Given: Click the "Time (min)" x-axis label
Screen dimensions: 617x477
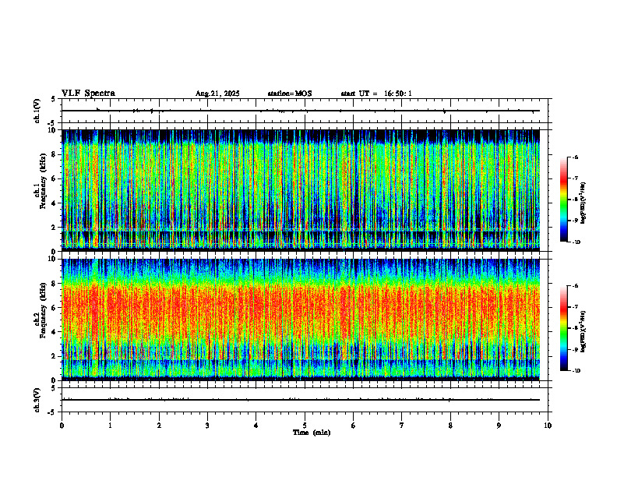Looking at the screenshot, I should tap(312, 433).
